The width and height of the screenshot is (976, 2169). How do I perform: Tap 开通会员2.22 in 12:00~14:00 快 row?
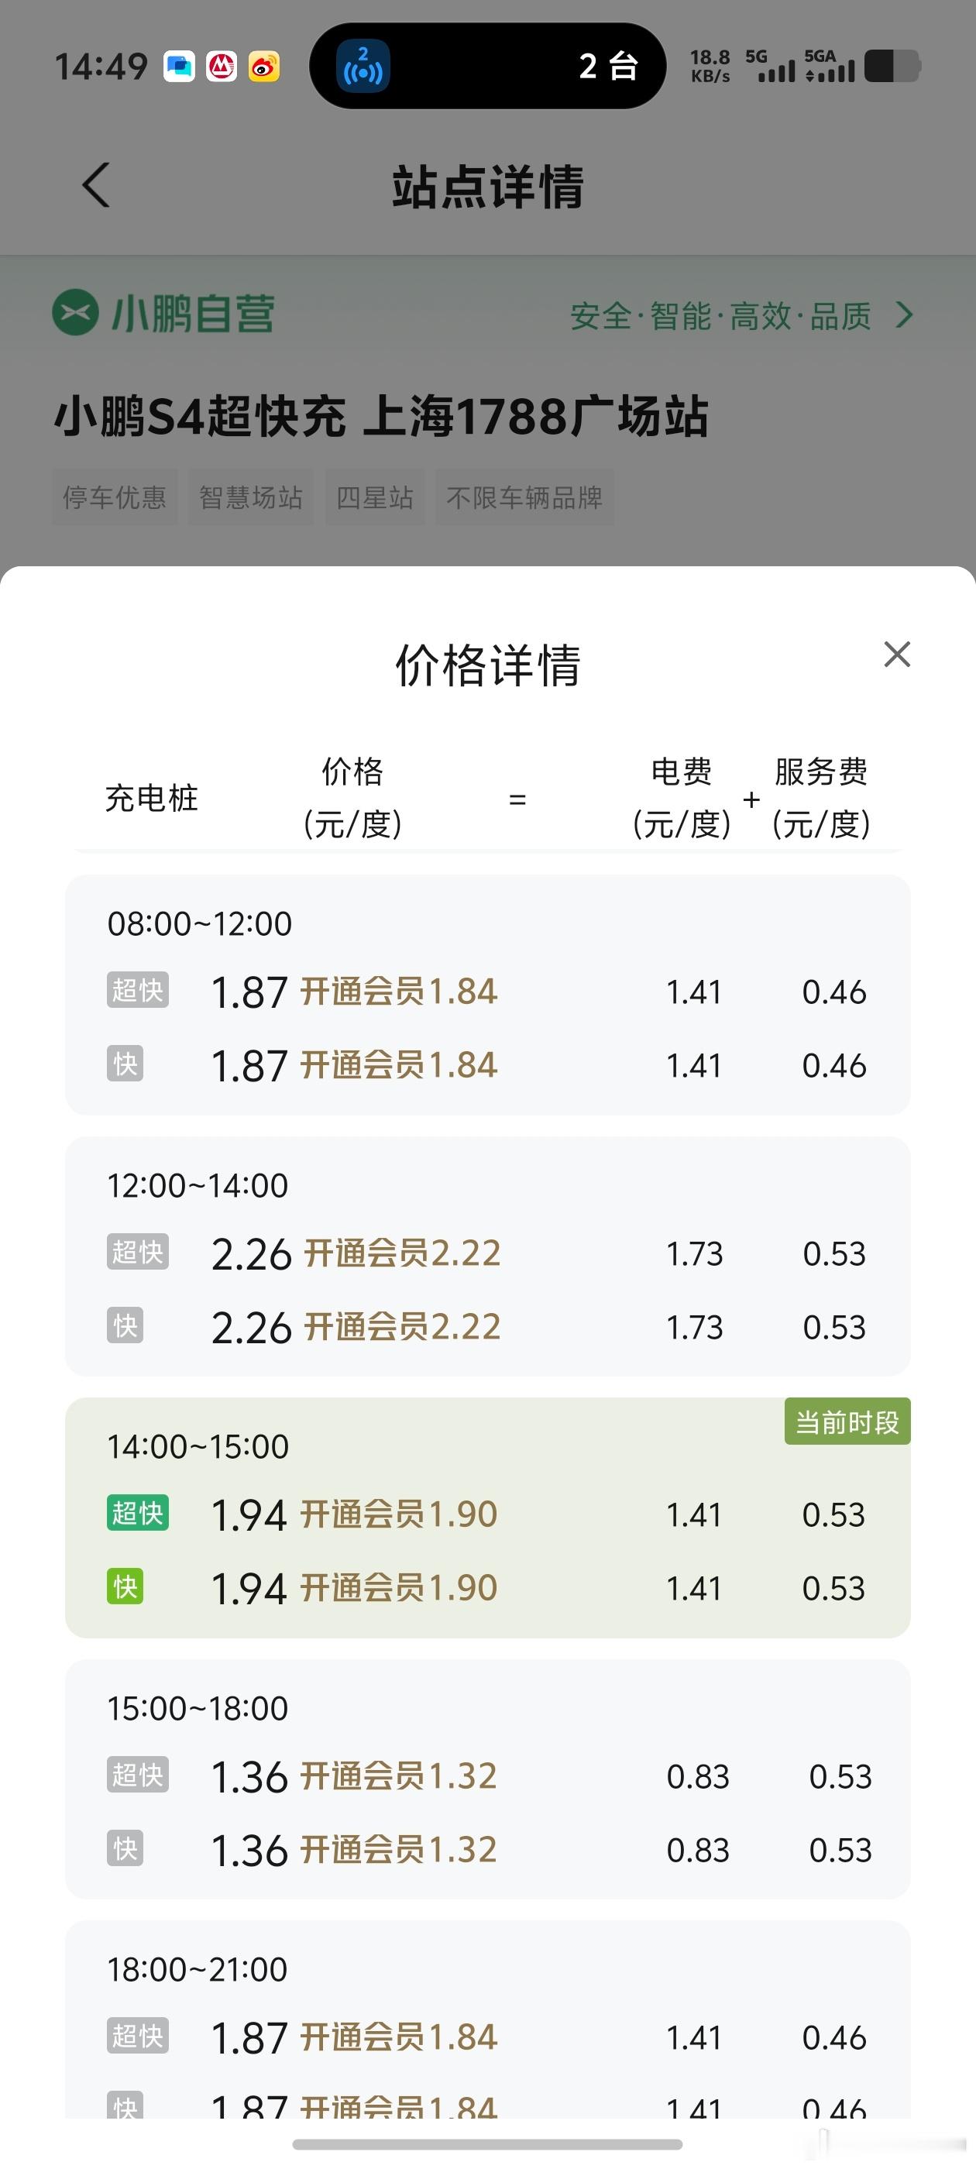tap(402, 1326)
